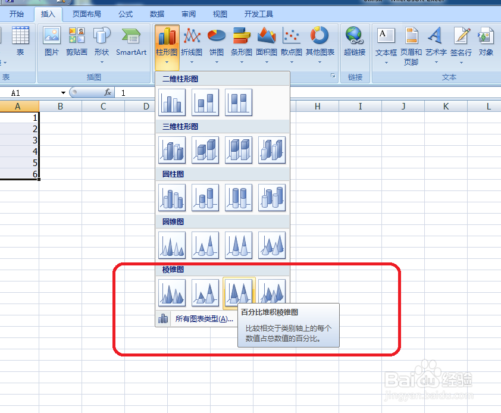Insert a 文本框 text box
The height and width of the screenshot is (413, 501).
pyautogui.click(x=386, y=46)
